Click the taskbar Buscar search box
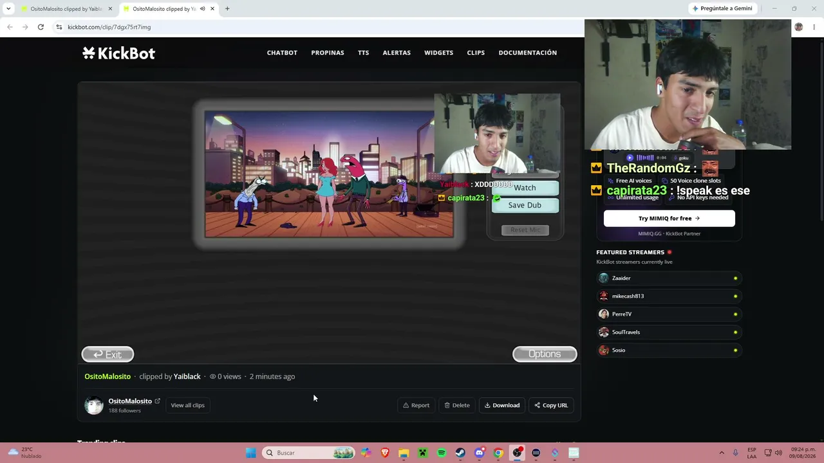824x463 pixels. click(309, 453)
